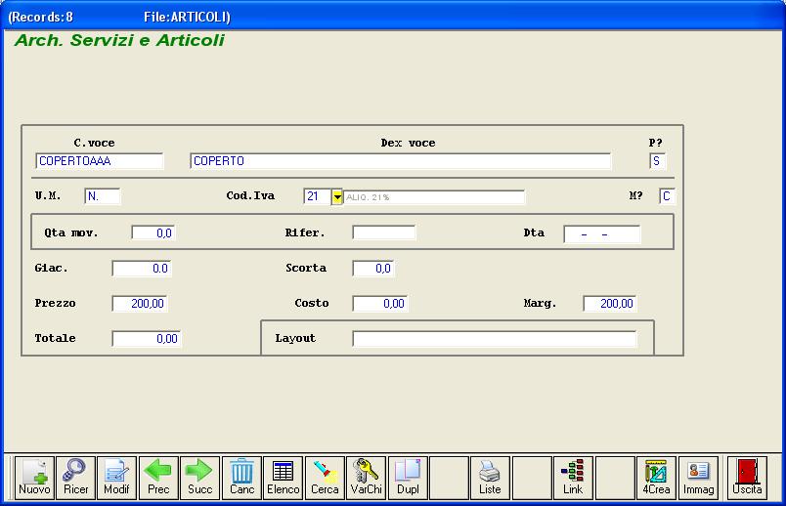Click the Dta date field
This screenshot has width=786, height=506.
(x=602, y=234)
